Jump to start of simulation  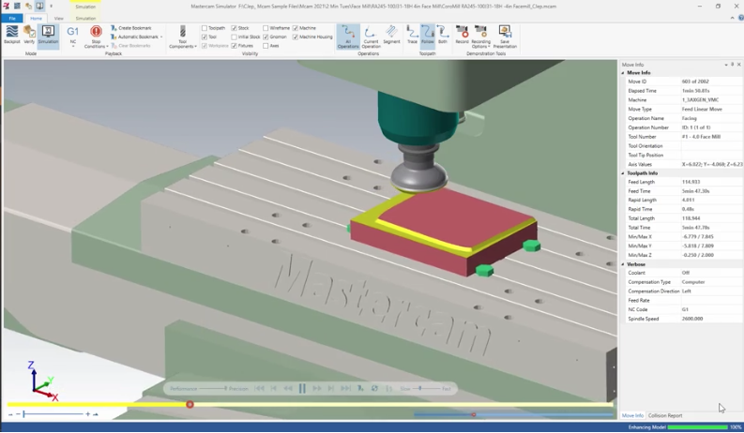tap(260, 388)
